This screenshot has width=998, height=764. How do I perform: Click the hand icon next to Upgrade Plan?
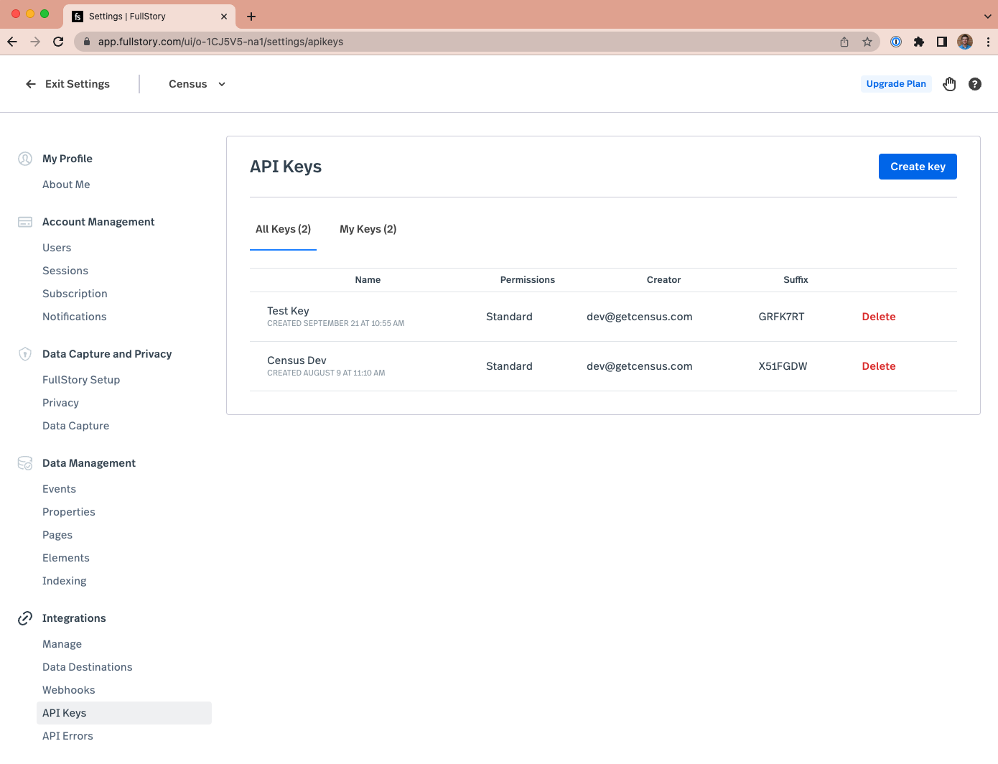point(949,84)
